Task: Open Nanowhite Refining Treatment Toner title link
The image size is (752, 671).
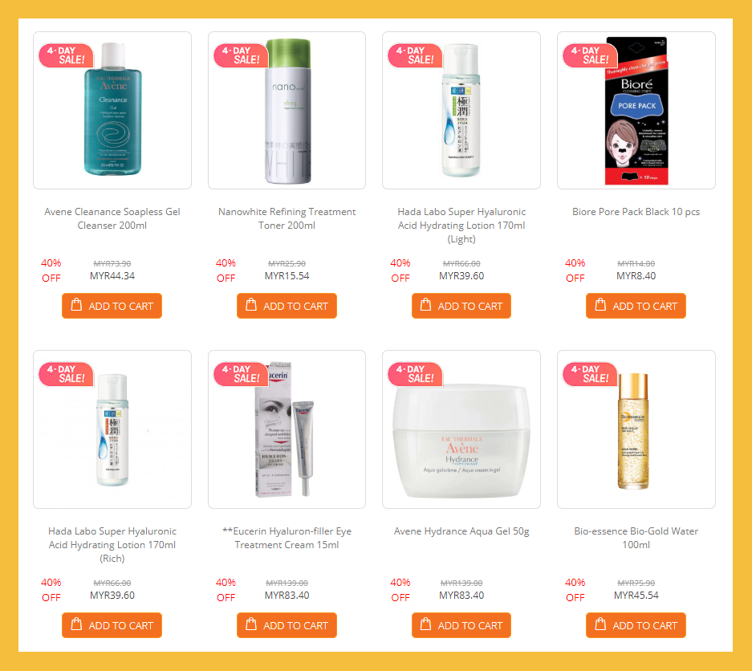Action: tap(287, 218)
